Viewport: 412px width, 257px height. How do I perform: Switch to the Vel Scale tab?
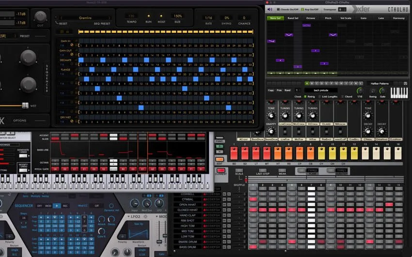346,18
